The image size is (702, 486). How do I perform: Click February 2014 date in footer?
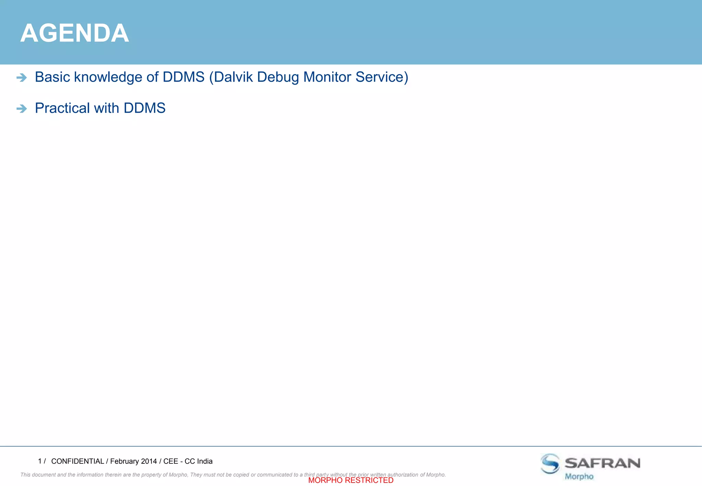click(133, 461)
